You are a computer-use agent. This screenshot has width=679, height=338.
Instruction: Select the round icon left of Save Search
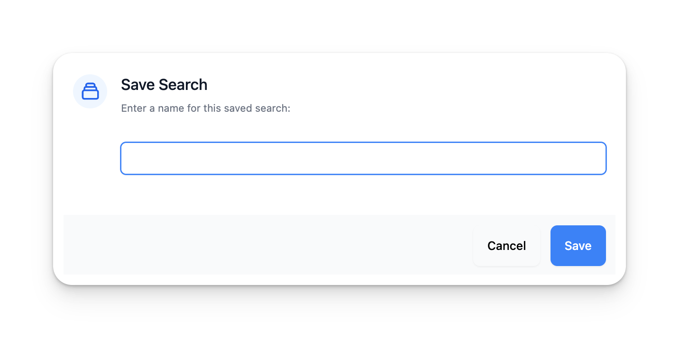pos(90,91)
